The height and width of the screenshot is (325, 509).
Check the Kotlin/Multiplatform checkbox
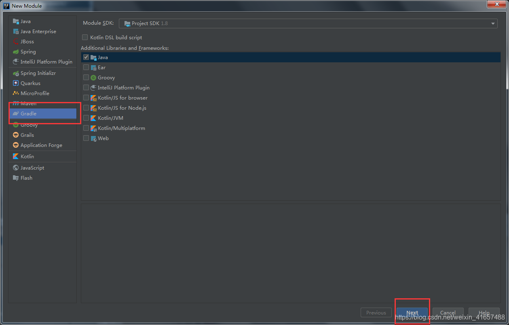tap(86, 128)
